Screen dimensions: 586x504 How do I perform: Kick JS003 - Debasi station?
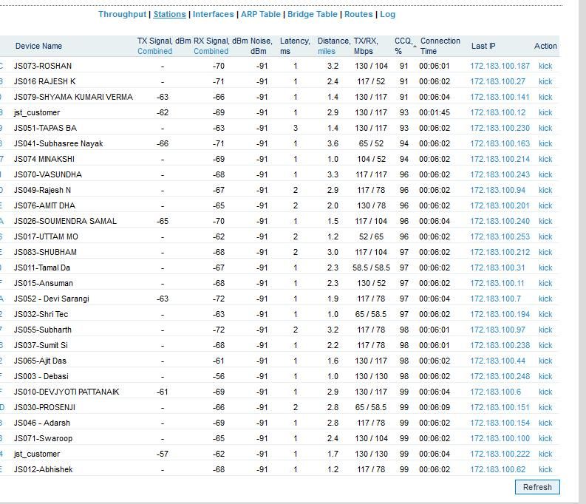coord(545,377)
